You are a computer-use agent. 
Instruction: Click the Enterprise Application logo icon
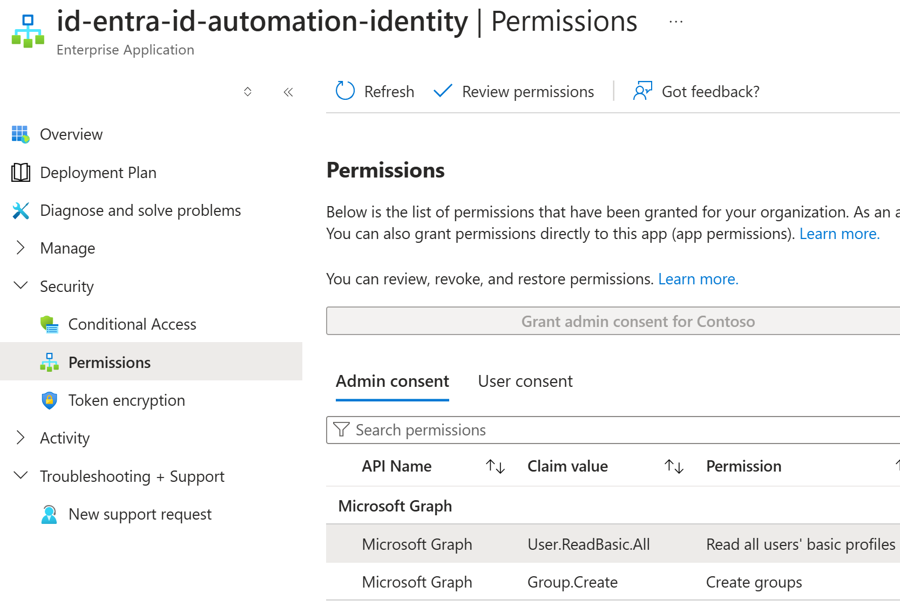point(28,31)
